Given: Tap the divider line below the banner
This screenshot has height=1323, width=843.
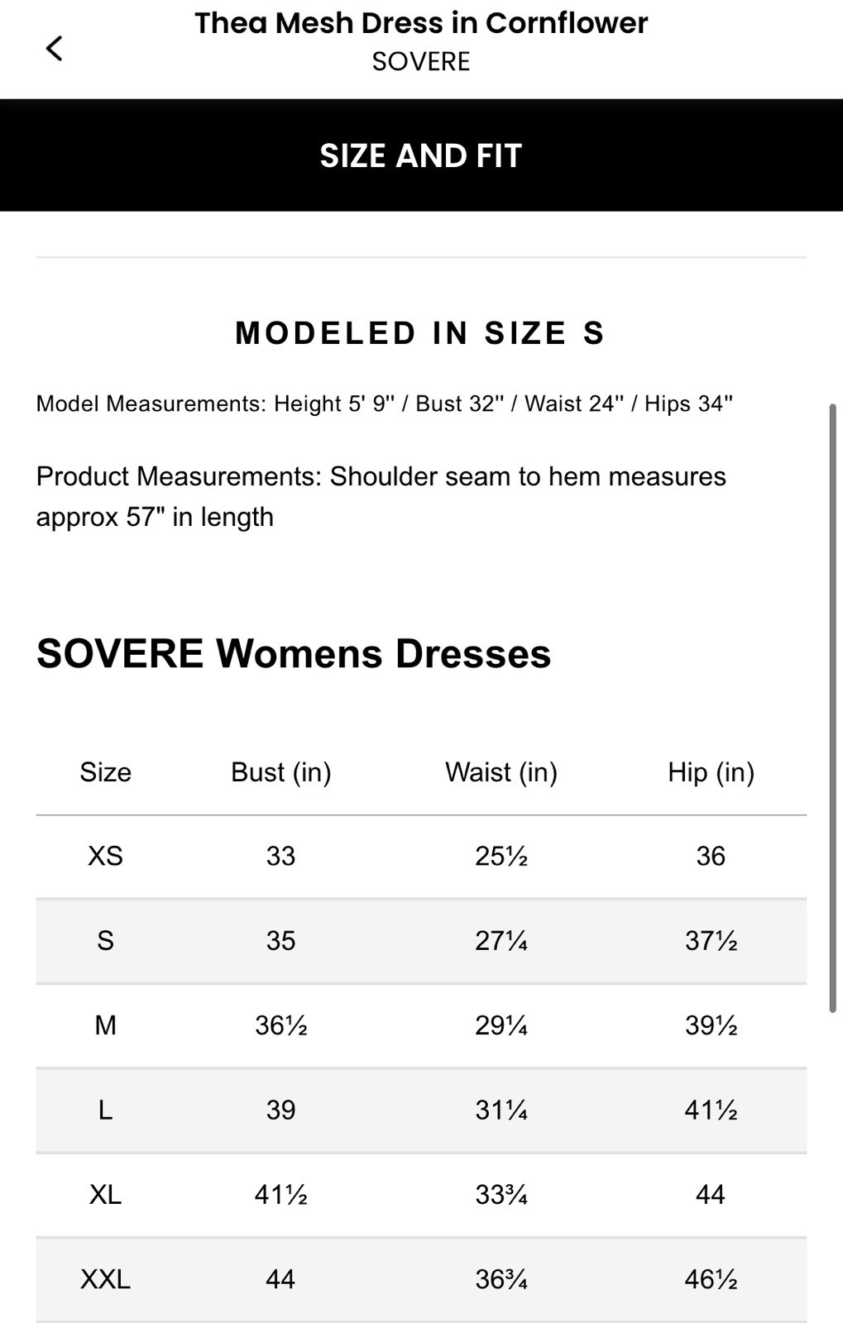Looking at the screenshot, I should [421, 257].
